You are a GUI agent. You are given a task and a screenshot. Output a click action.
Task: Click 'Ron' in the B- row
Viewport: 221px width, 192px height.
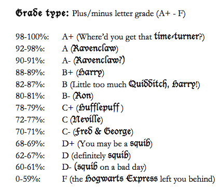click(x=84, y=96)
